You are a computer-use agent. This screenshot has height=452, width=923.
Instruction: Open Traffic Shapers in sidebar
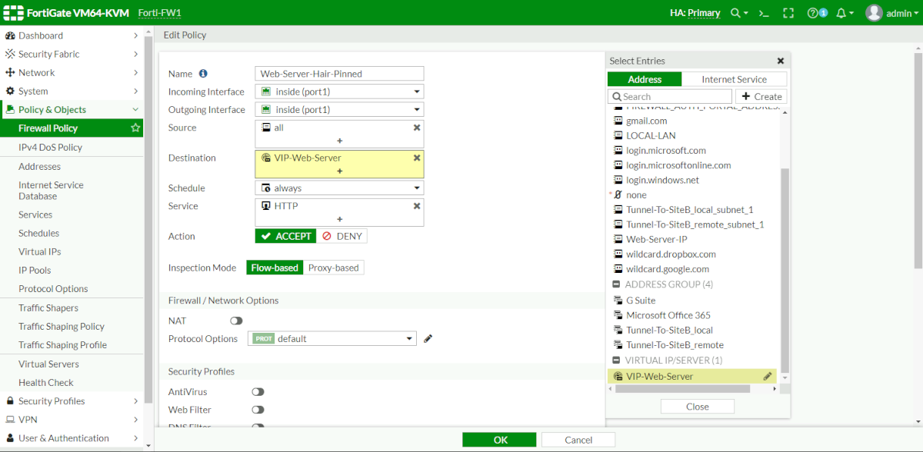[x=48, y=307]
